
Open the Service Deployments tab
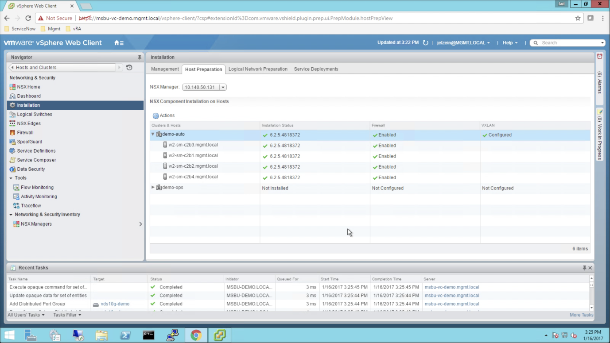pos(316,69)
